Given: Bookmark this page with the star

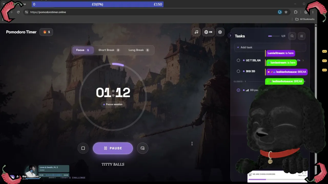Looking at the screenshot, I should click(286, 12).
